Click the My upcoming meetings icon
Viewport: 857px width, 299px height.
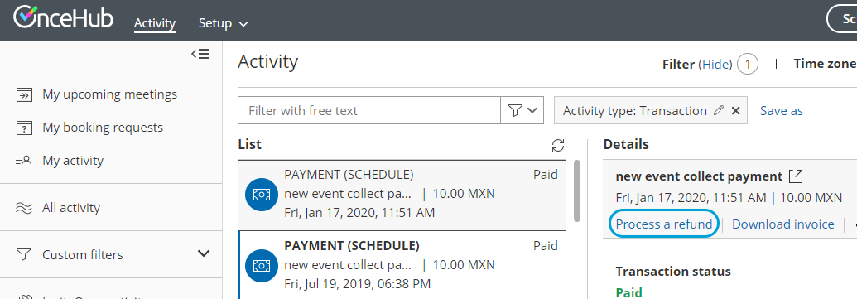[x=24, y=94]
